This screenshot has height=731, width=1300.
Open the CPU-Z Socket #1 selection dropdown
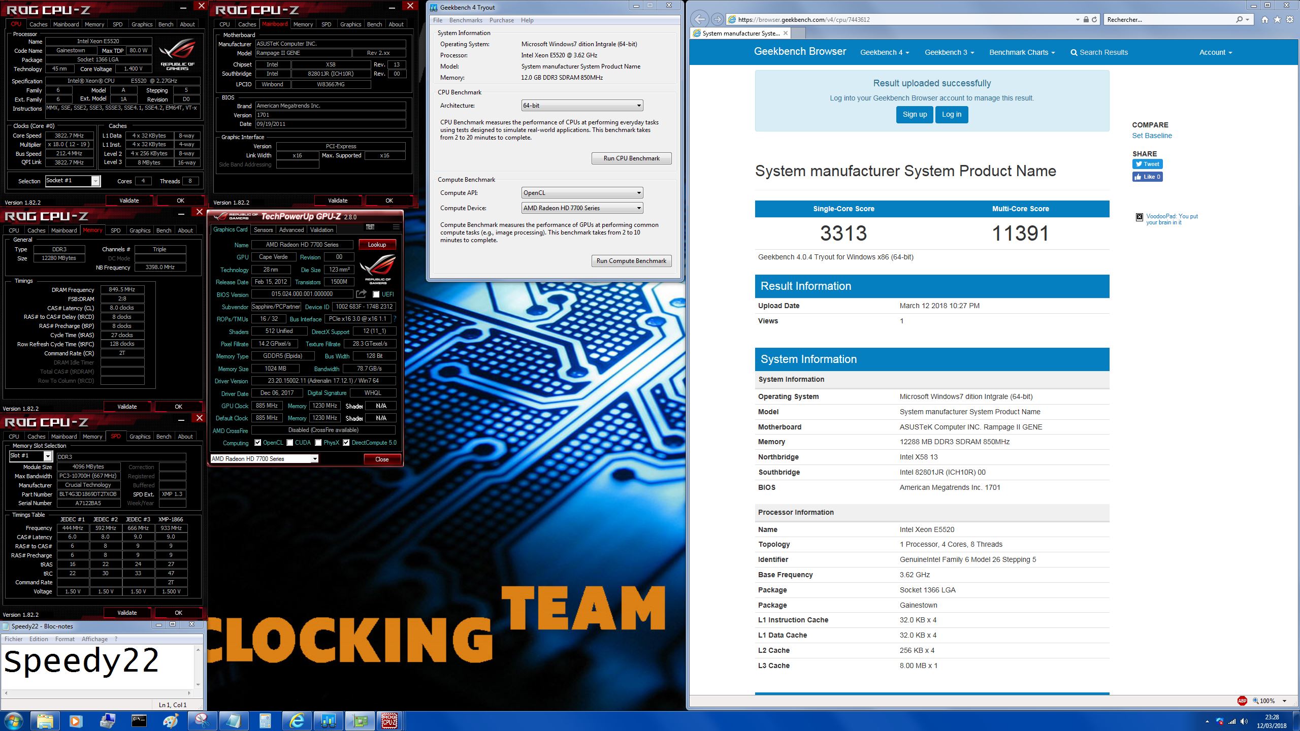[x=73, y=181]
